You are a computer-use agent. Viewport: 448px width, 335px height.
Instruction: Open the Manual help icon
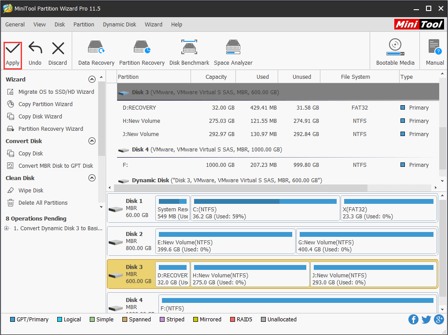[435, 48]
